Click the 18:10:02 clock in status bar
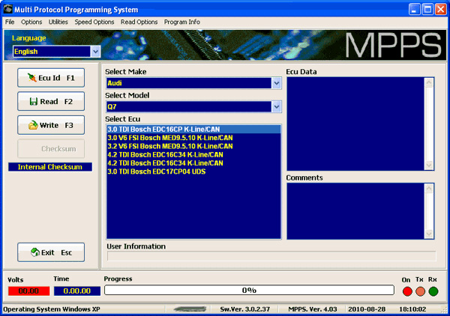450x316 pixels. tap(412, 309)
